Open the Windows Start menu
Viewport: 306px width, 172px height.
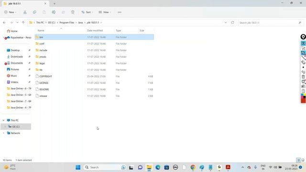point(78,167)
